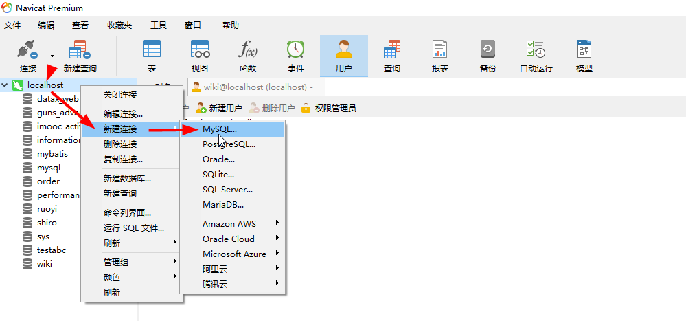Select the guns_advanced database icon
The width and height of the screenshot is (686, 321).
pos(27,113)
